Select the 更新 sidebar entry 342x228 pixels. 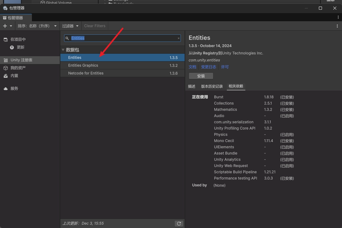(30, 47)
